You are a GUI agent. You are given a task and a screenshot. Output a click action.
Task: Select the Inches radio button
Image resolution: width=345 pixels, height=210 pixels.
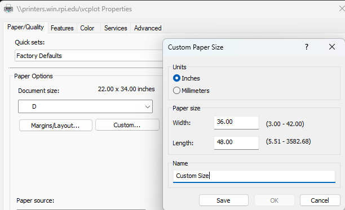176,78
